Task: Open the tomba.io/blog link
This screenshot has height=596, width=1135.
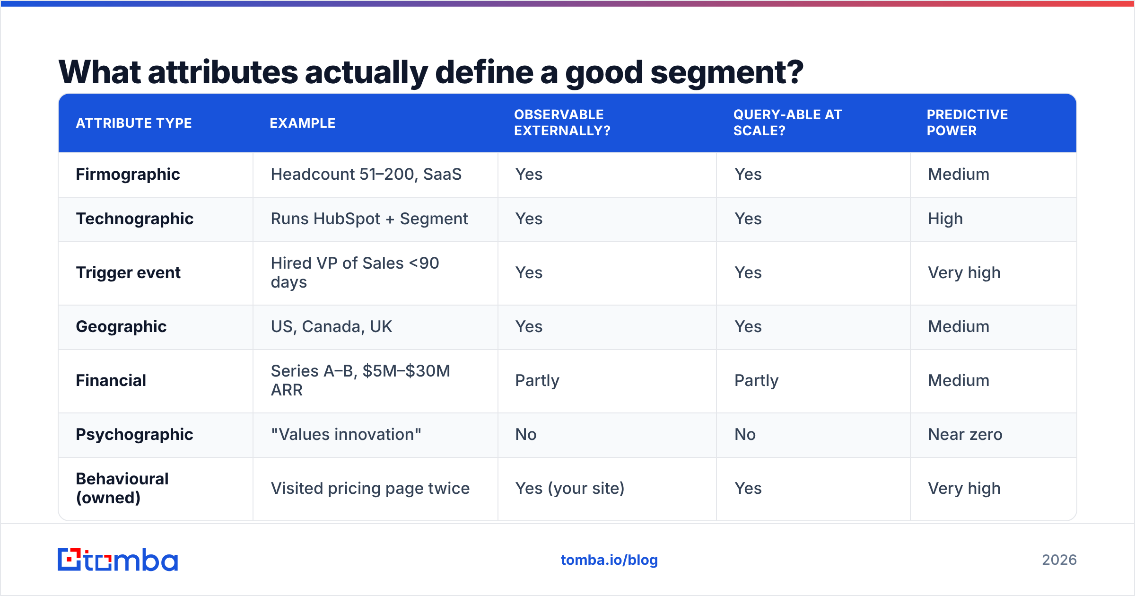Action: point(609,560)
